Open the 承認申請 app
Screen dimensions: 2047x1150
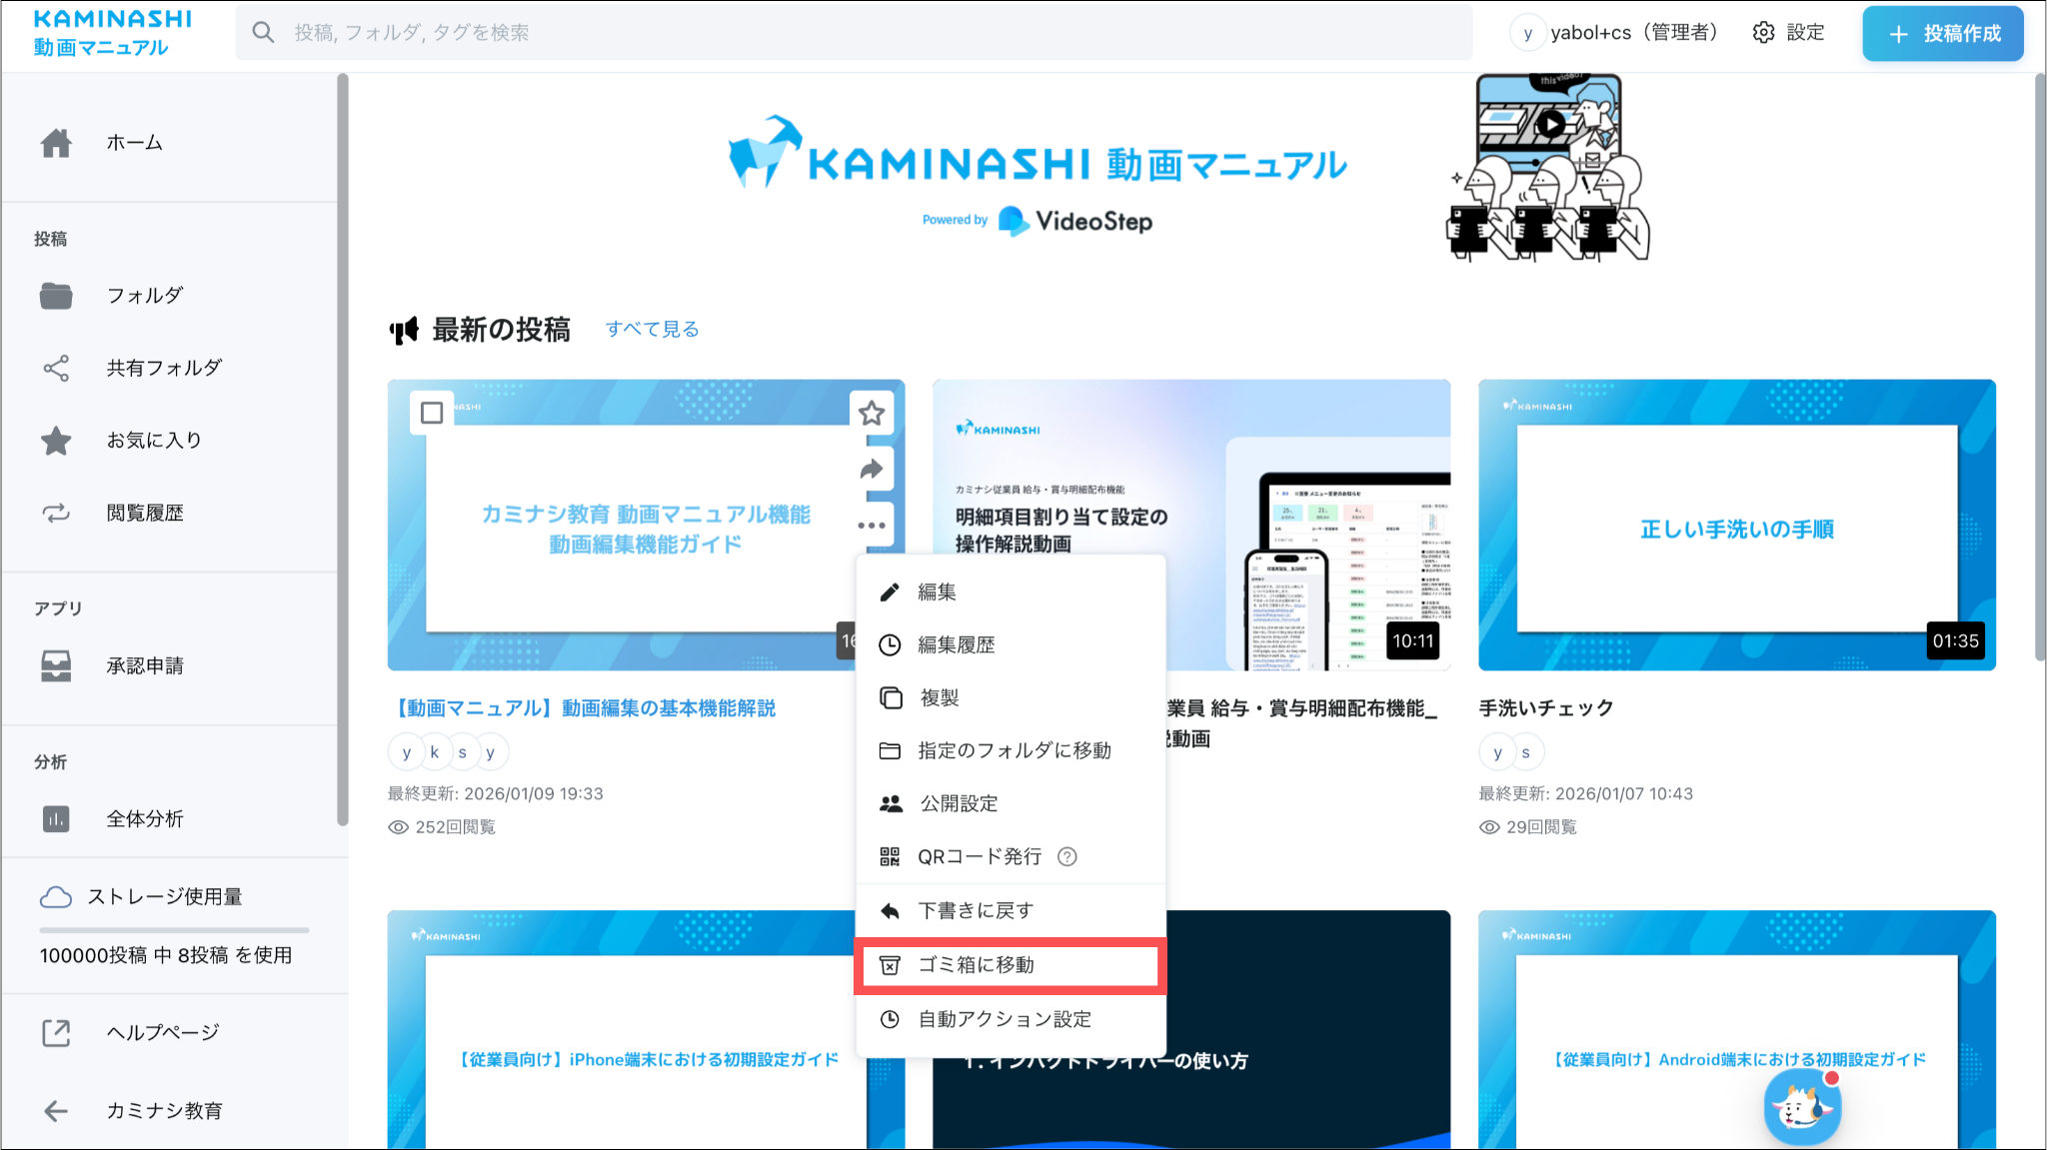pyautogui.click(x=145, y=666)
